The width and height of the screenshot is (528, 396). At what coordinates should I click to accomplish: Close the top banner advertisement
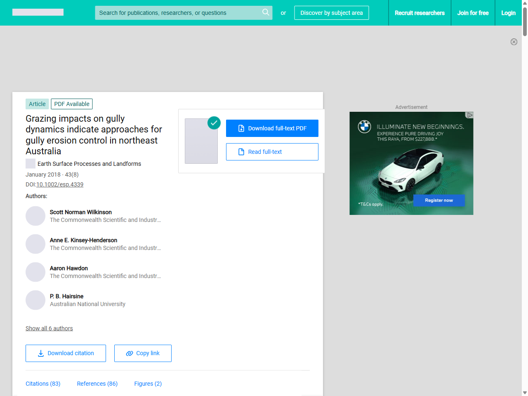[x=514, y=42]
